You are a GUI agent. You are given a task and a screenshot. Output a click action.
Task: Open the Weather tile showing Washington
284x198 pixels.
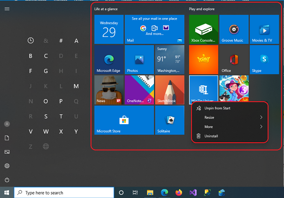pyautogui.click(x=170, y=60)
